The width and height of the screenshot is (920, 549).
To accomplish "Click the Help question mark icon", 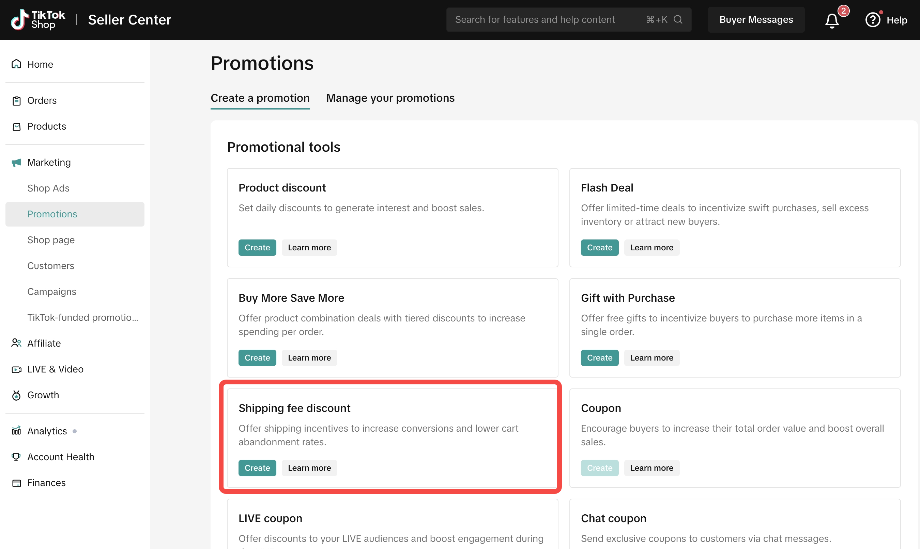I will pos(872,20).
